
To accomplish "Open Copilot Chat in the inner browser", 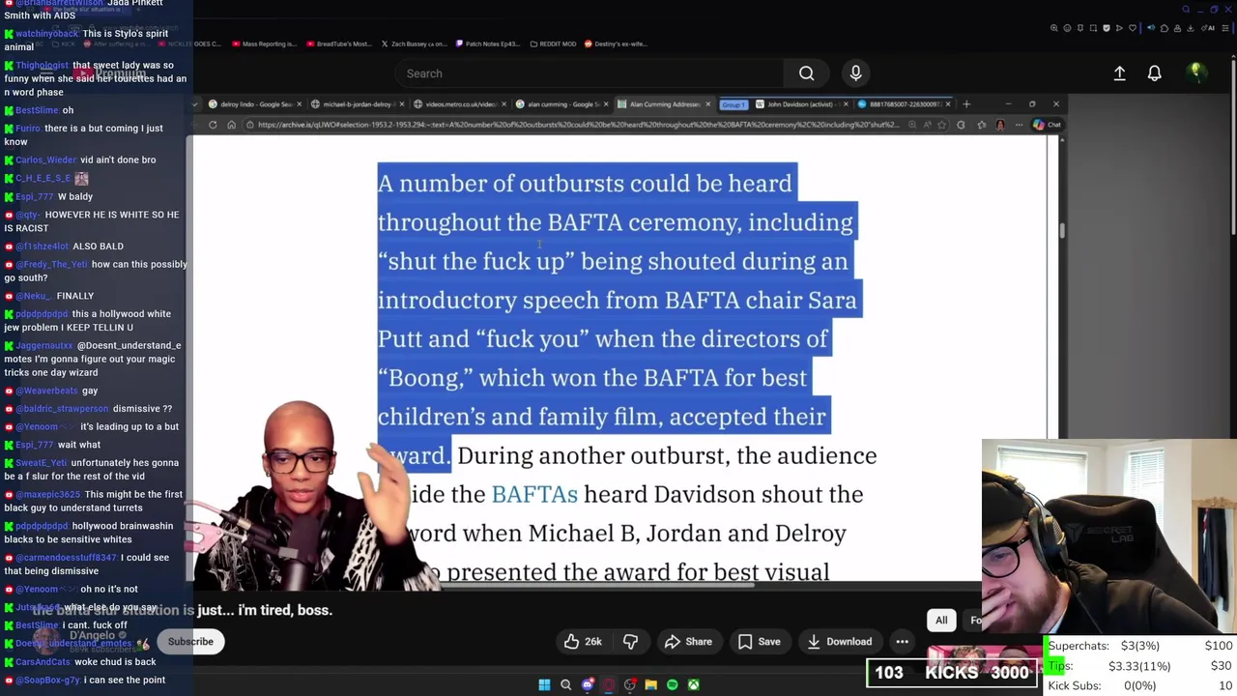I will point(1047,125).
